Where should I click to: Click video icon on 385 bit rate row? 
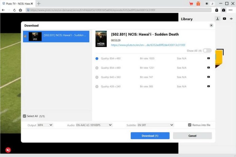coord(208,86)
